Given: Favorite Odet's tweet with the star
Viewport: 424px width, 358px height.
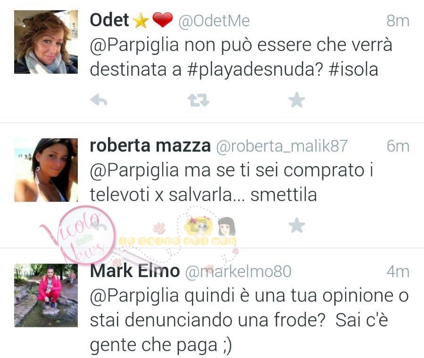Looking at the screenshot, I should coord(297,100).
